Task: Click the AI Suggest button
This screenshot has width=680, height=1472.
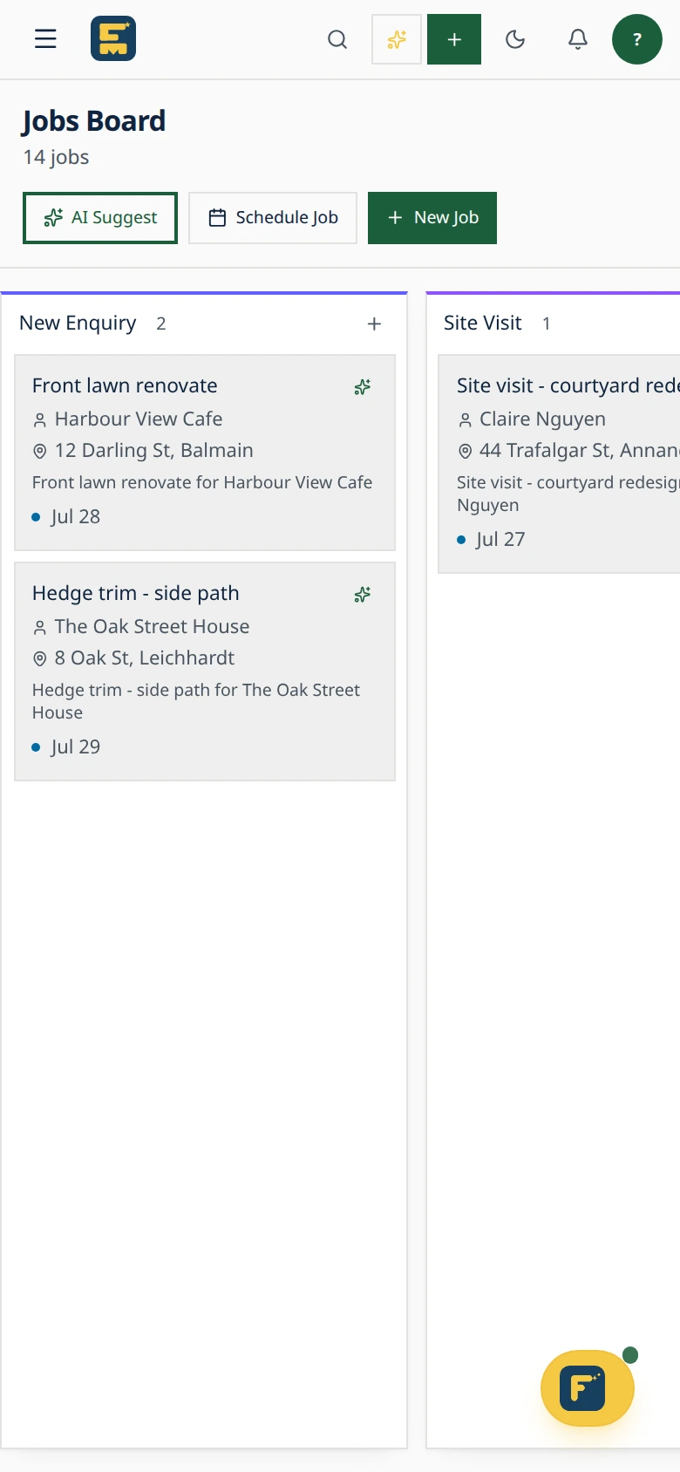Action: pyautogui.click(x=100, y=218)
